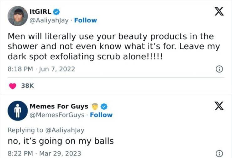Click the @MemesForGuys handle

point(57,115)
